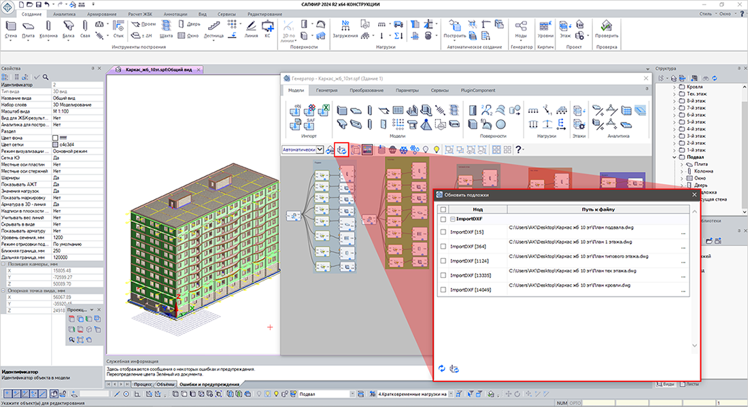Switch to the Параметры tab in Генератор
The image size is (748, 407).
tap(407, 90)
